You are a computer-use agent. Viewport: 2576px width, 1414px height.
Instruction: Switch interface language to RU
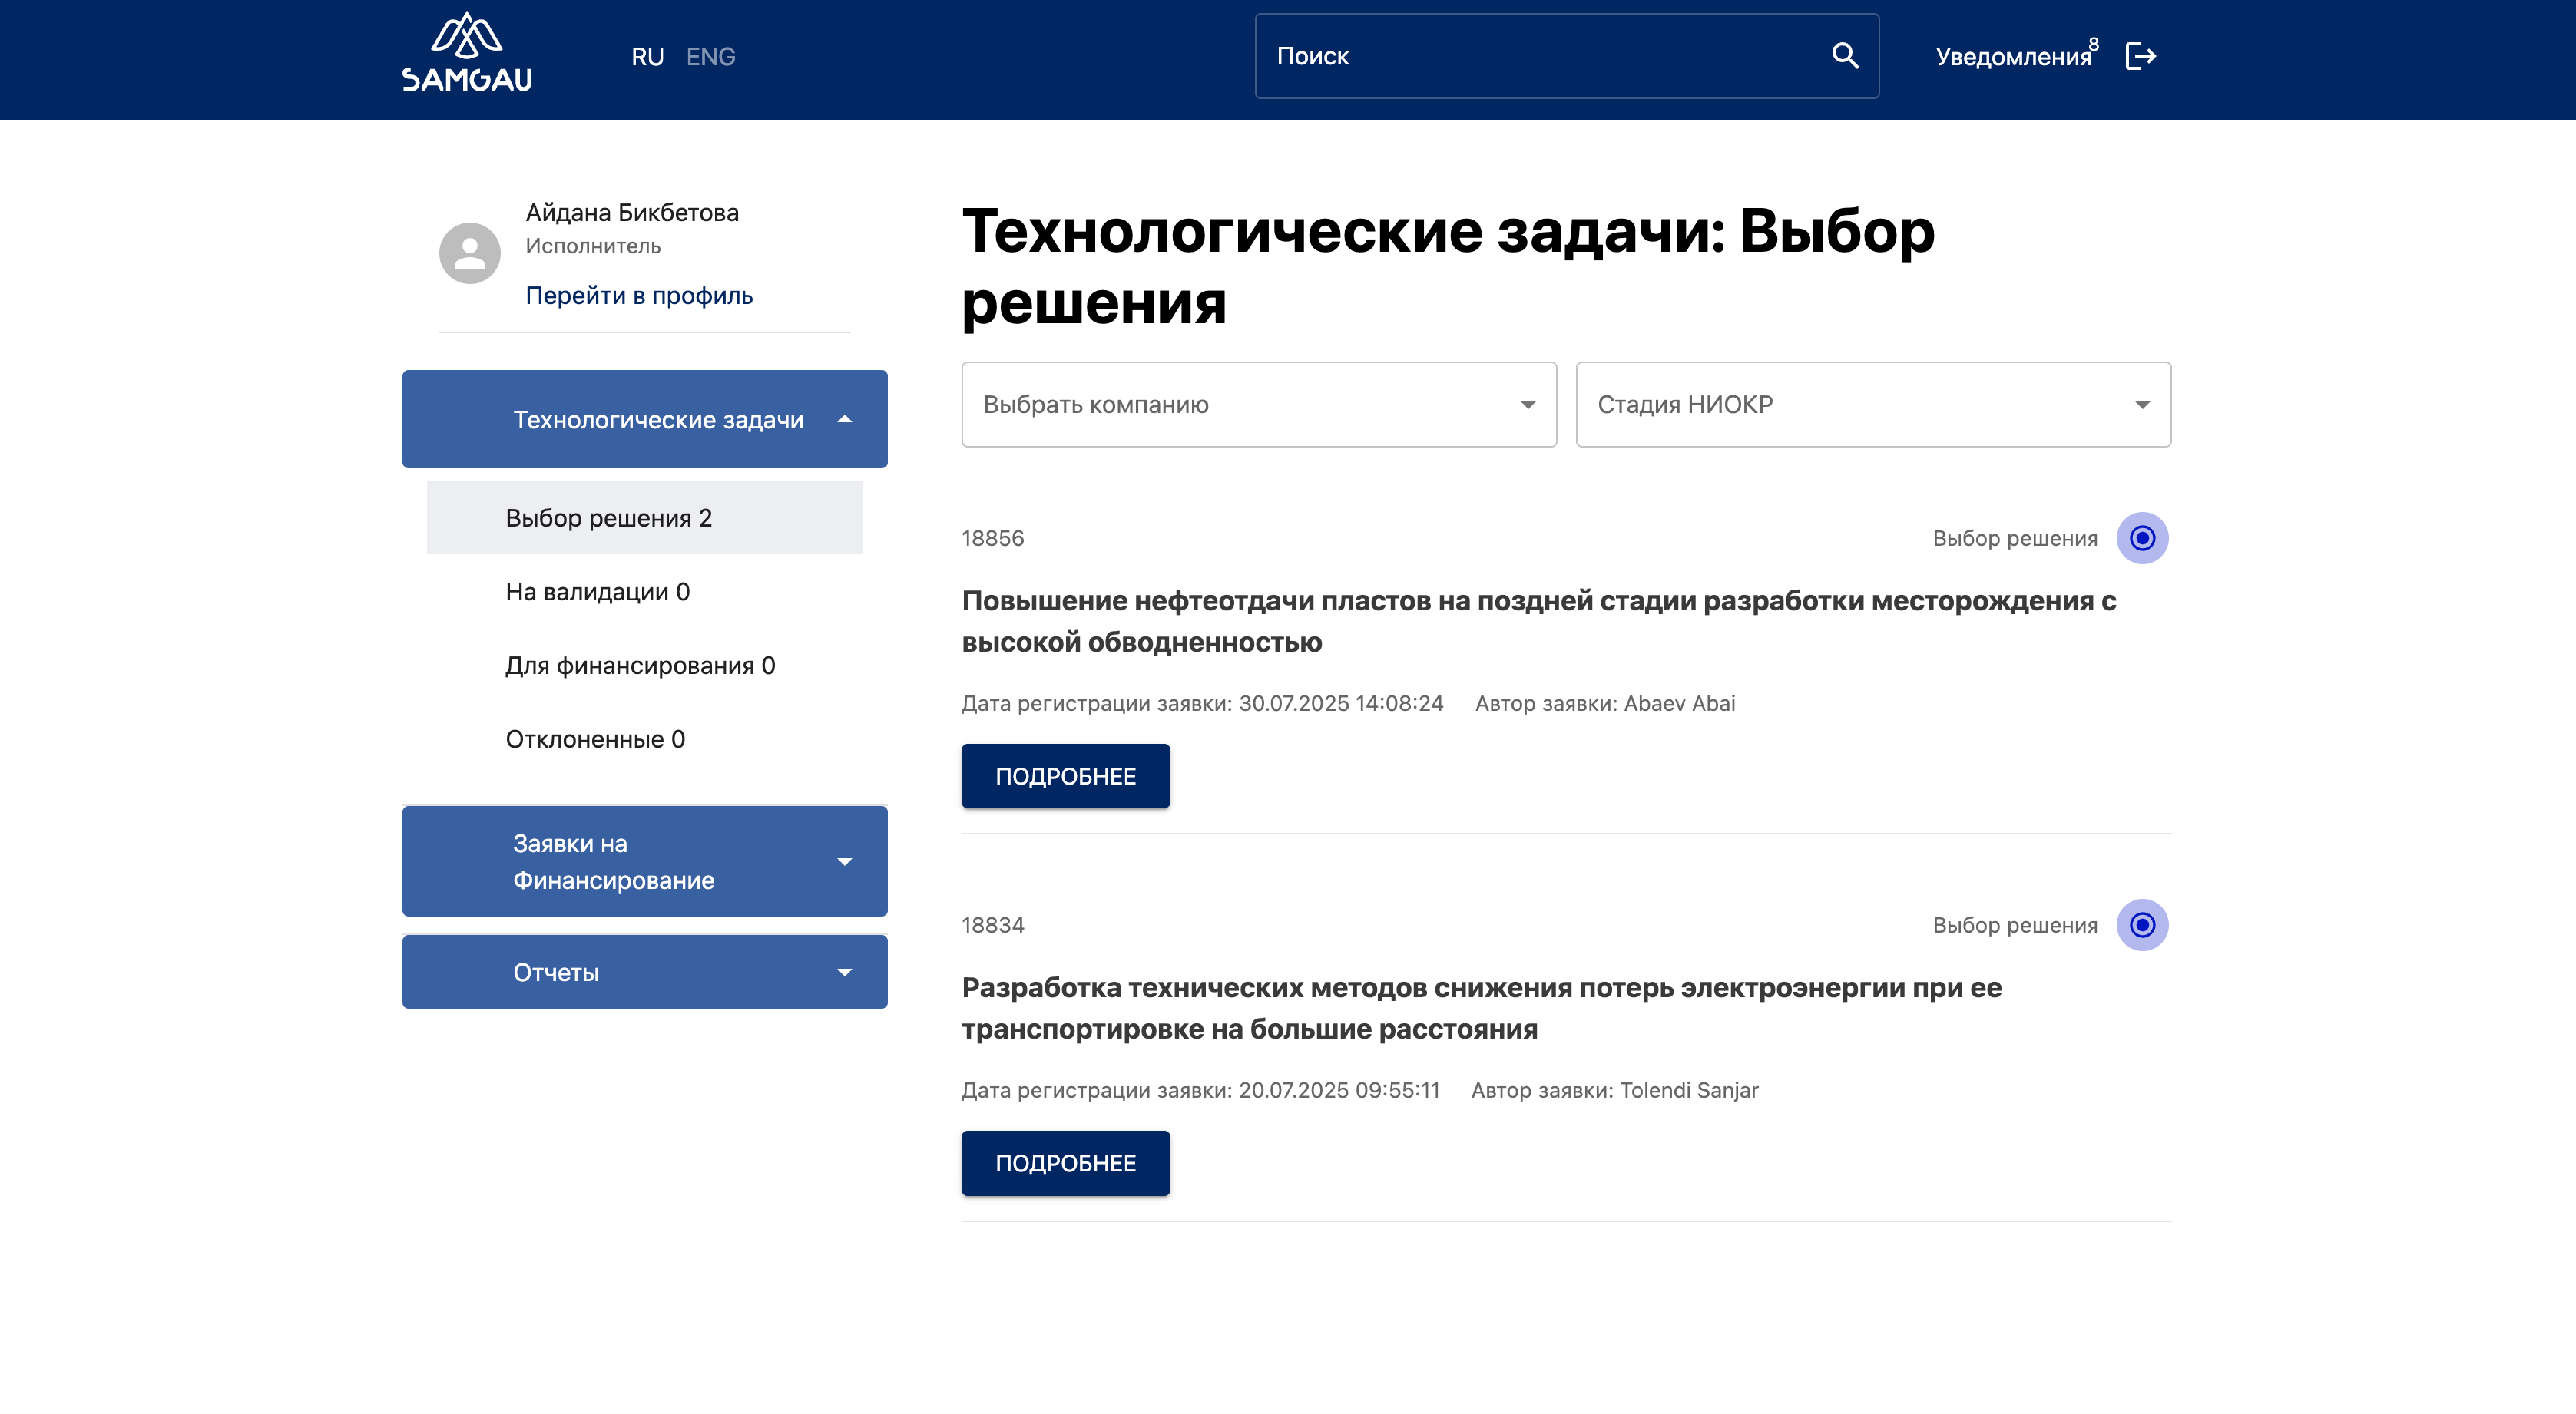click(x=647, y=57)
